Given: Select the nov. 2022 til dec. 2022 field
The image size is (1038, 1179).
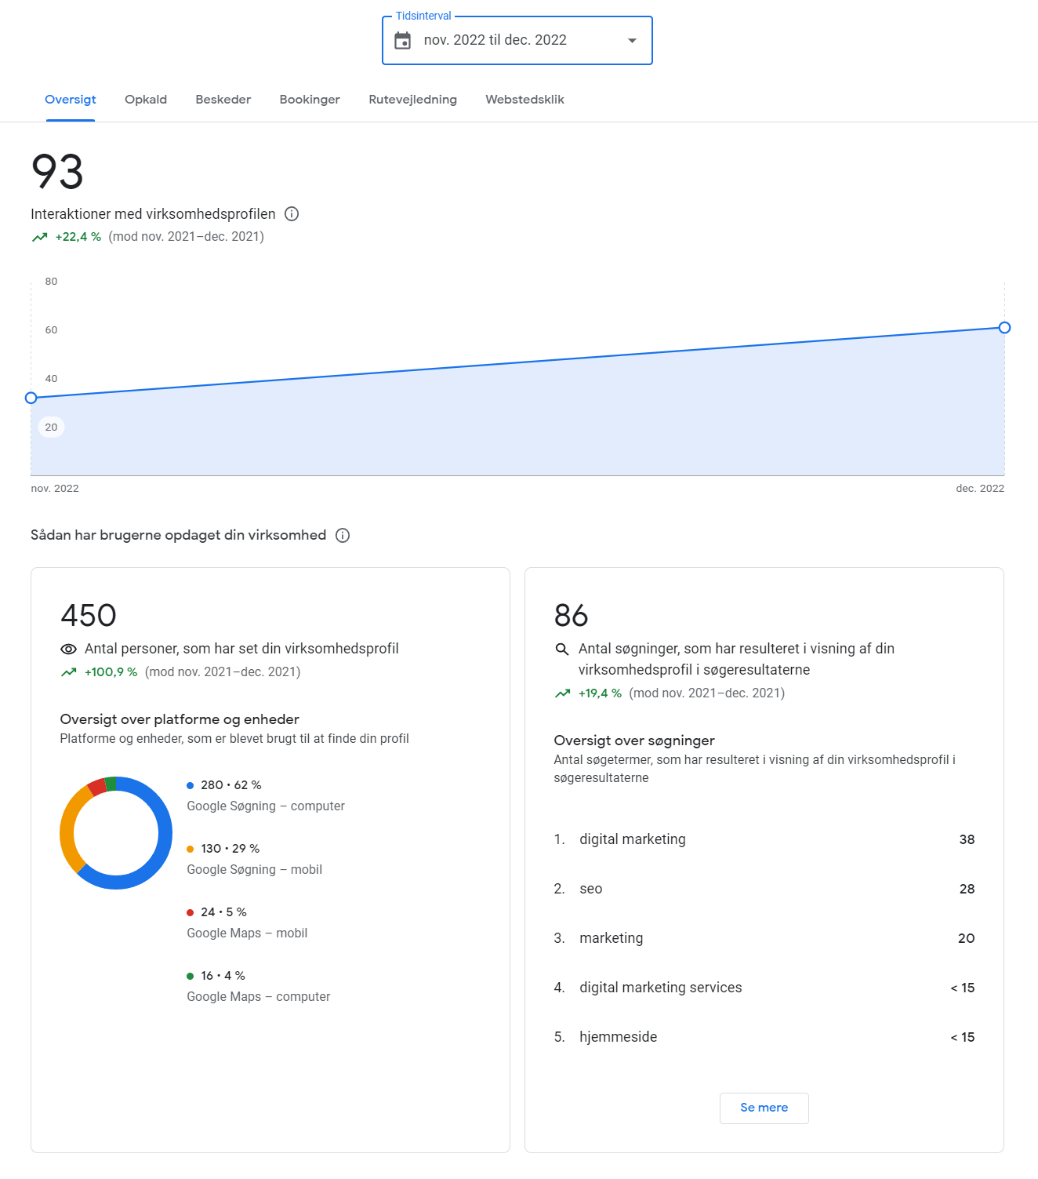Looking at the screenshot, I should tap(517, 41).
